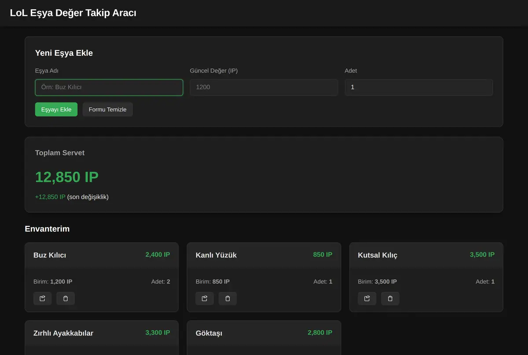
Task: Click the share/edit icon on Buz Kılıcı card
Action: [43, 299]
